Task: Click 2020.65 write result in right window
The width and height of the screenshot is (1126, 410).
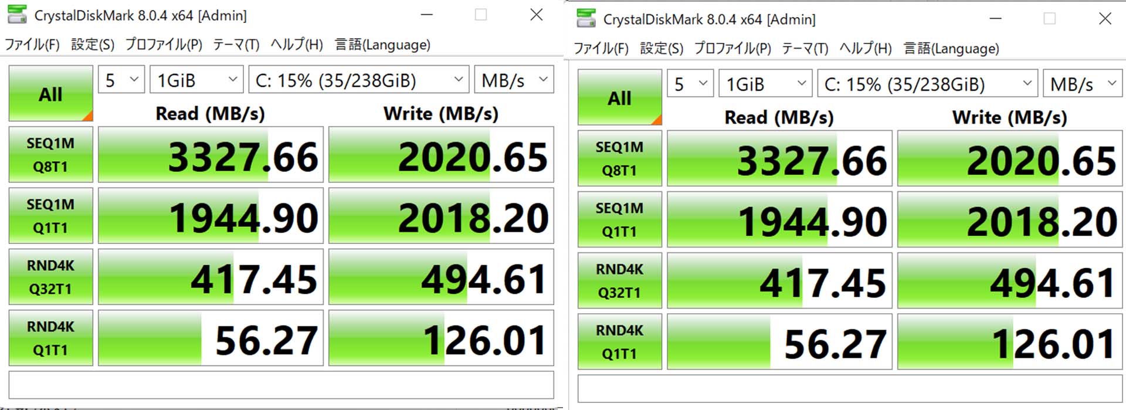Action: tap(1010, 158)
